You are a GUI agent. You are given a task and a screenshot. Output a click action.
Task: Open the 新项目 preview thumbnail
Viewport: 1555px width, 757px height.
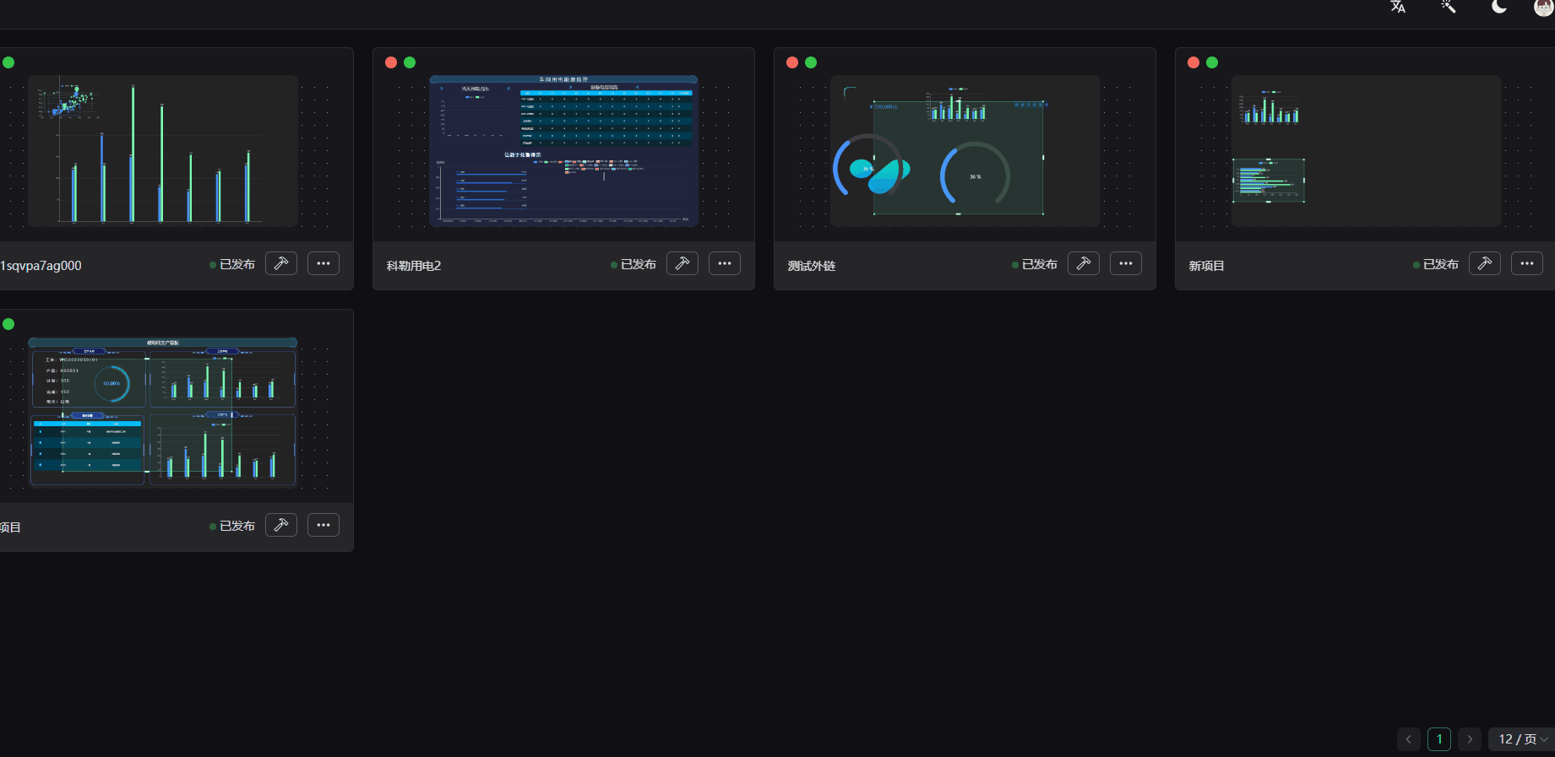coord(1367,151)
